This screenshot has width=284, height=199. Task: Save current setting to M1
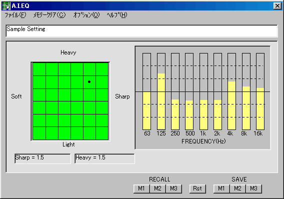221,188
